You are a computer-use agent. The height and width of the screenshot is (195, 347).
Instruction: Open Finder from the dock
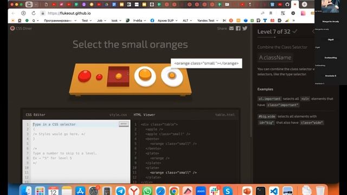27,191
